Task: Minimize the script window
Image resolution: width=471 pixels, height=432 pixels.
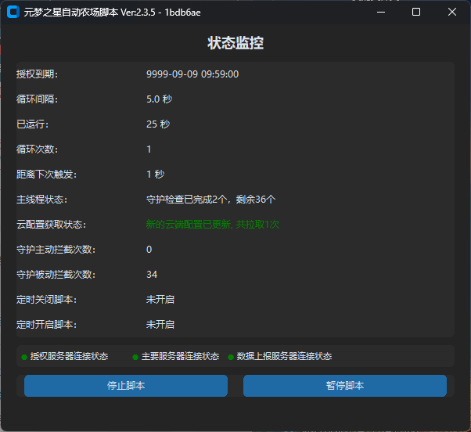Action: 381,12
